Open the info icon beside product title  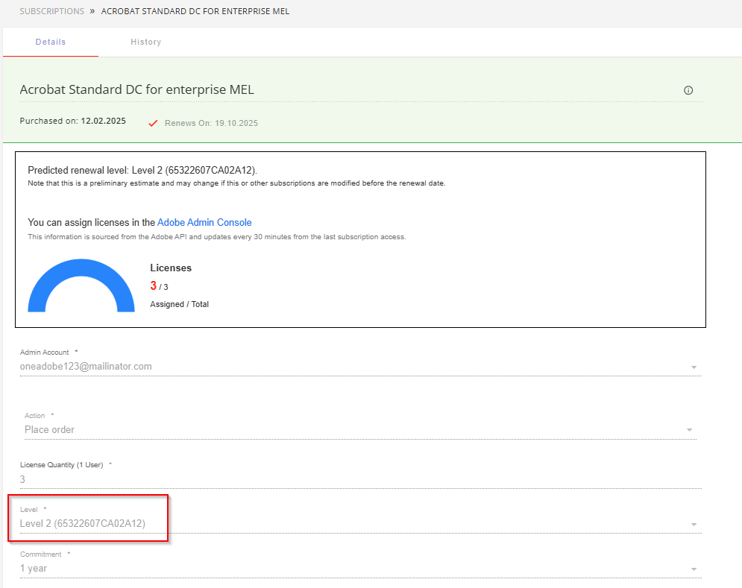click(x=688, y=90)
